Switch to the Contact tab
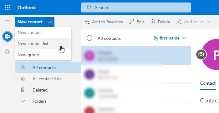 click(x=208, y=83)
